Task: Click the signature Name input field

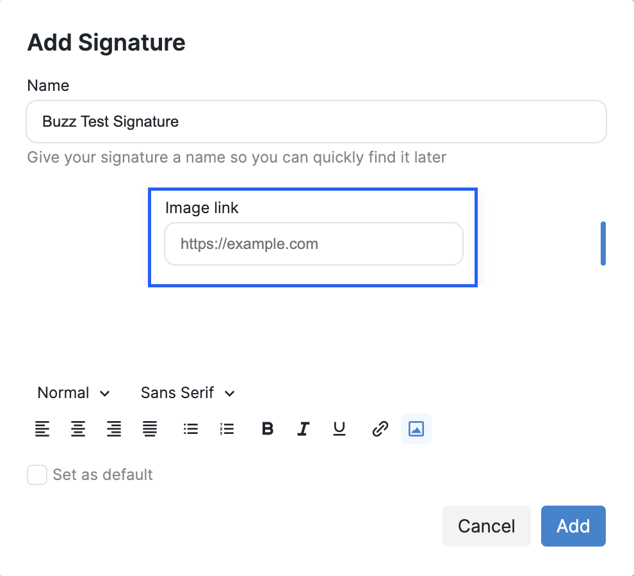Action: (x=316, y=122)
